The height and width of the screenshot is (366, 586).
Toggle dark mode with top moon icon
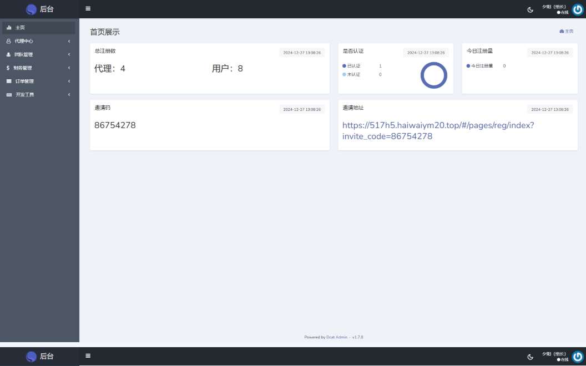(530, 9)
